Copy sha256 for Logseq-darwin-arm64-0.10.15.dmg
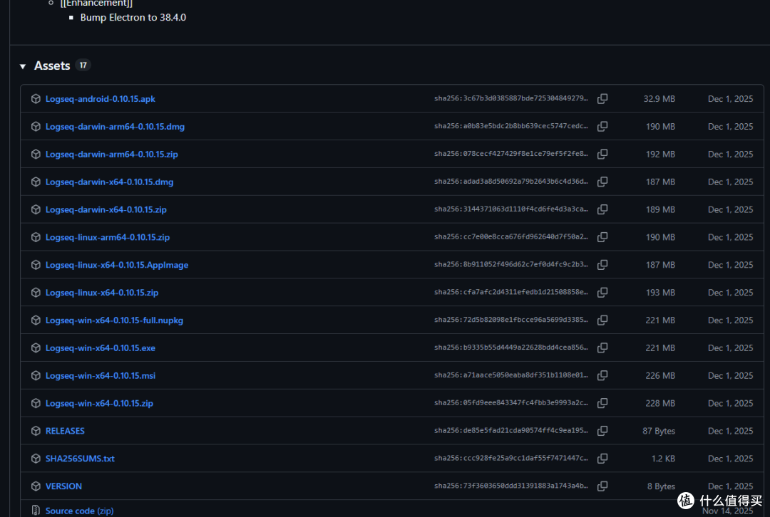Viewport: 770px width, 517px height. click(602, 127)
